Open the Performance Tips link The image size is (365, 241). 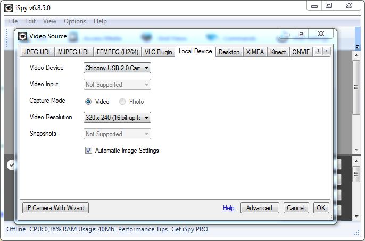pos(143,229)
